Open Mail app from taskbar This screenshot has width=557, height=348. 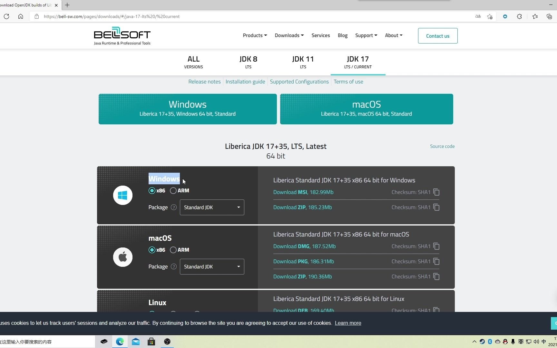pyautogui.click(x=136, y=342)
